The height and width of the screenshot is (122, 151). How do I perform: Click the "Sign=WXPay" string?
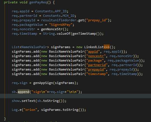(x=61, y=25)
